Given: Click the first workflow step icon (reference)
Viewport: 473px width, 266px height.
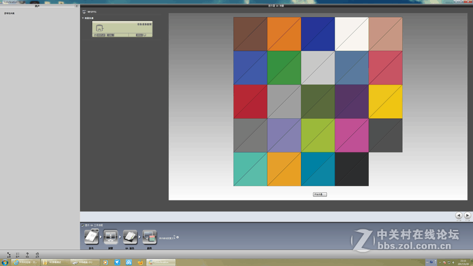Looking at the screenshot, I should [92, 237].
